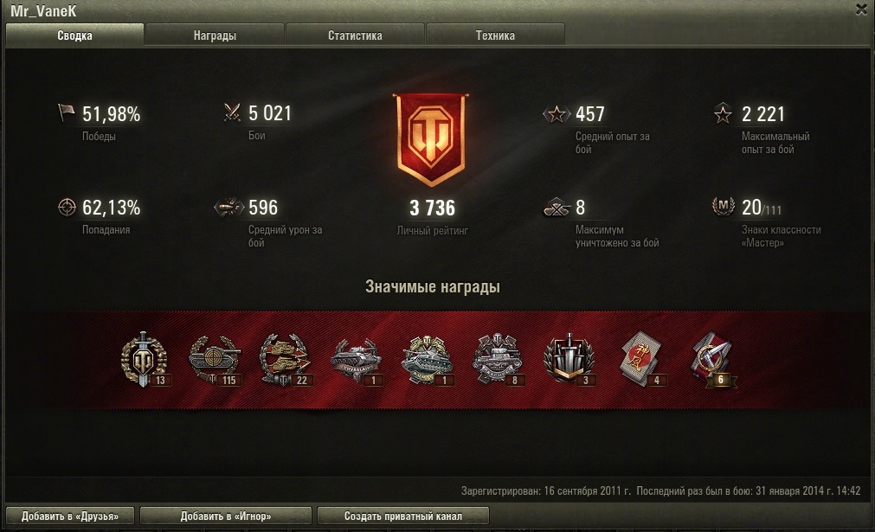
Task: Select the sniper tank medal showing 115
Action: 216,360
